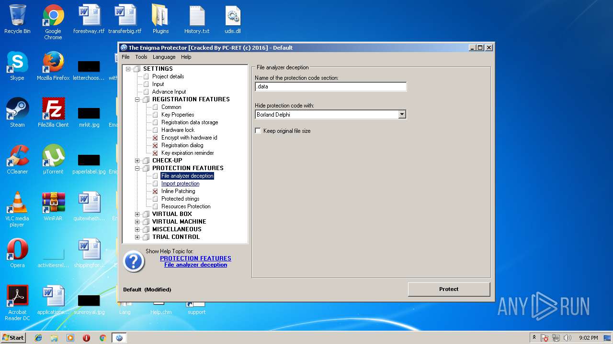The image size is (613, 344).
Task: Open Hide protection code with dropdown
Action: 402,115
